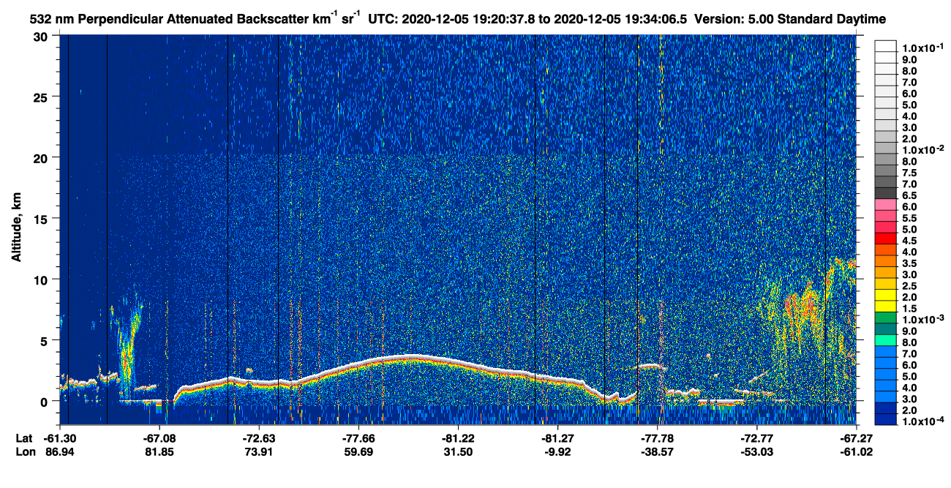The width and height of the screenshot is (951, 488).
Task: Click the green 1.0x10-3 colorbar swatch
Action: tap(885, 318)
